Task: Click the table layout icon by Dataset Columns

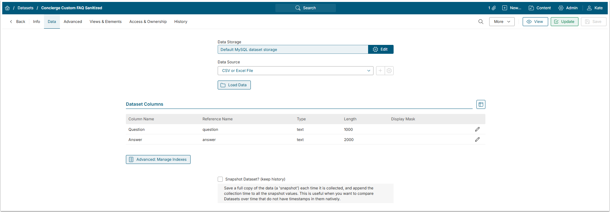Action: tap(481, 104)
